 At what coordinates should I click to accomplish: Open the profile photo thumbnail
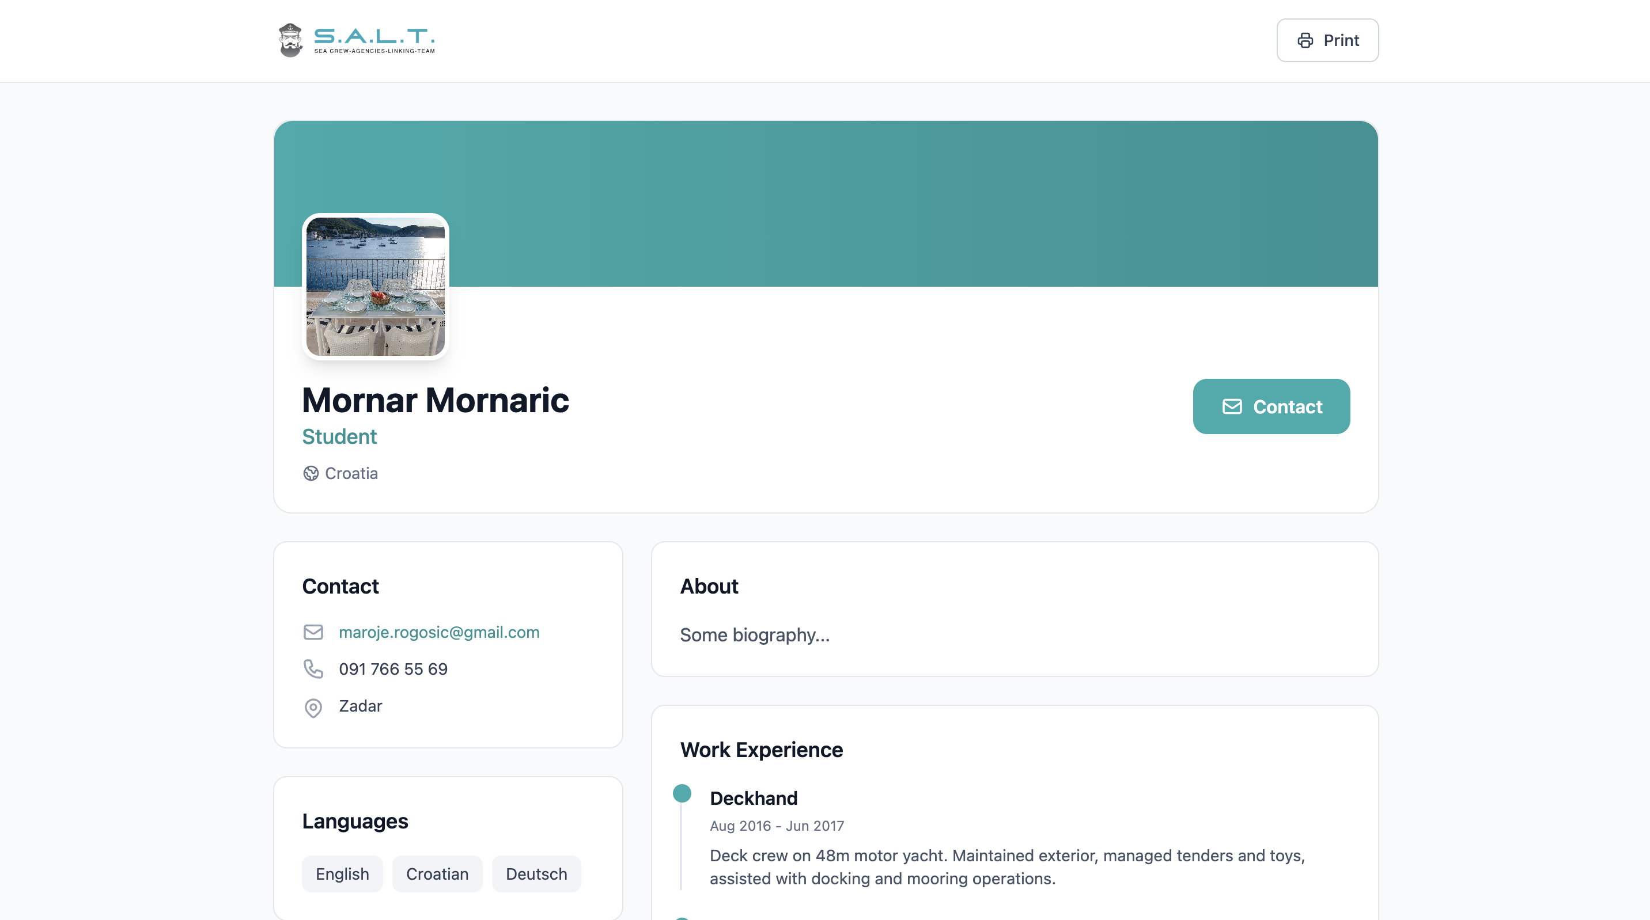[x=376, y=286]
